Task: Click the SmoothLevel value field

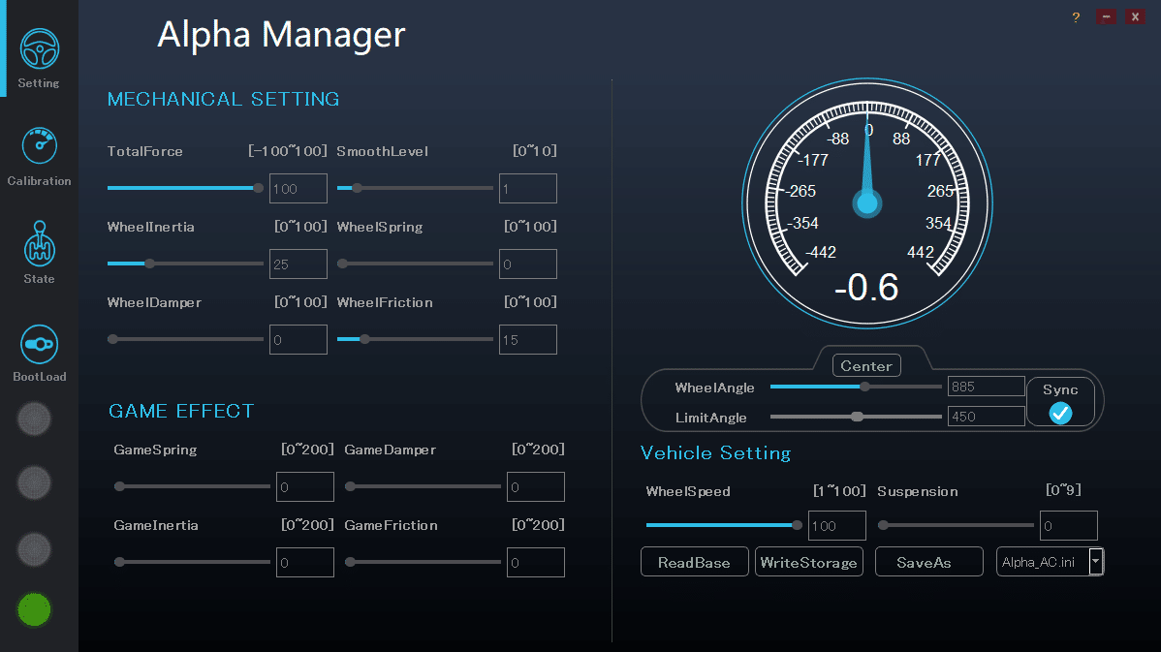Action: pos(528,189)
